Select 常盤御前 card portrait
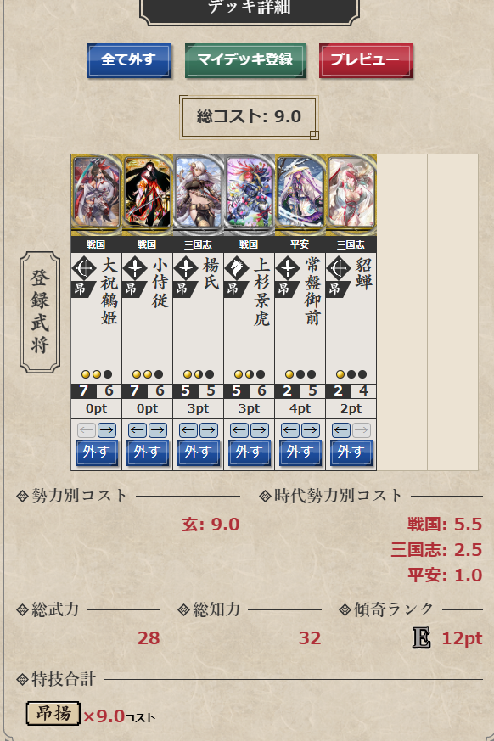 click(x=300, y=194)
